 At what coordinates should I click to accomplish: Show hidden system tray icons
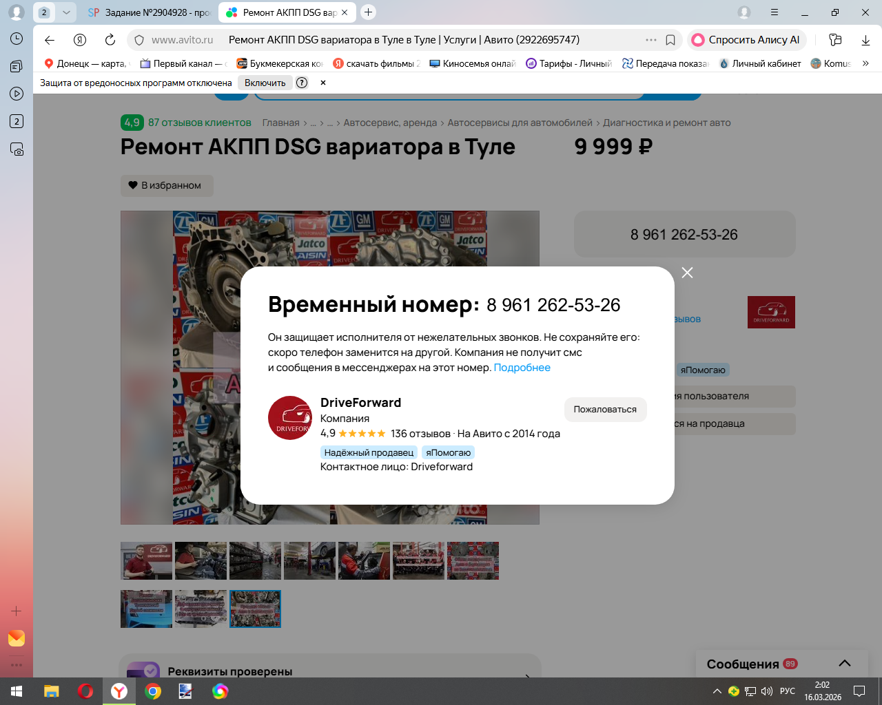point(717,691)
